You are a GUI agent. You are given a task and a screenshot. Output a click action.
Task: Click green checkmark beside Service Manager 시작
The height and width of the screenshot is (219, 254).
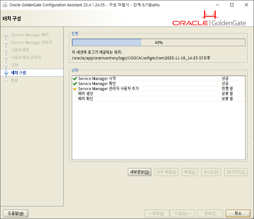tap(75, 79)
